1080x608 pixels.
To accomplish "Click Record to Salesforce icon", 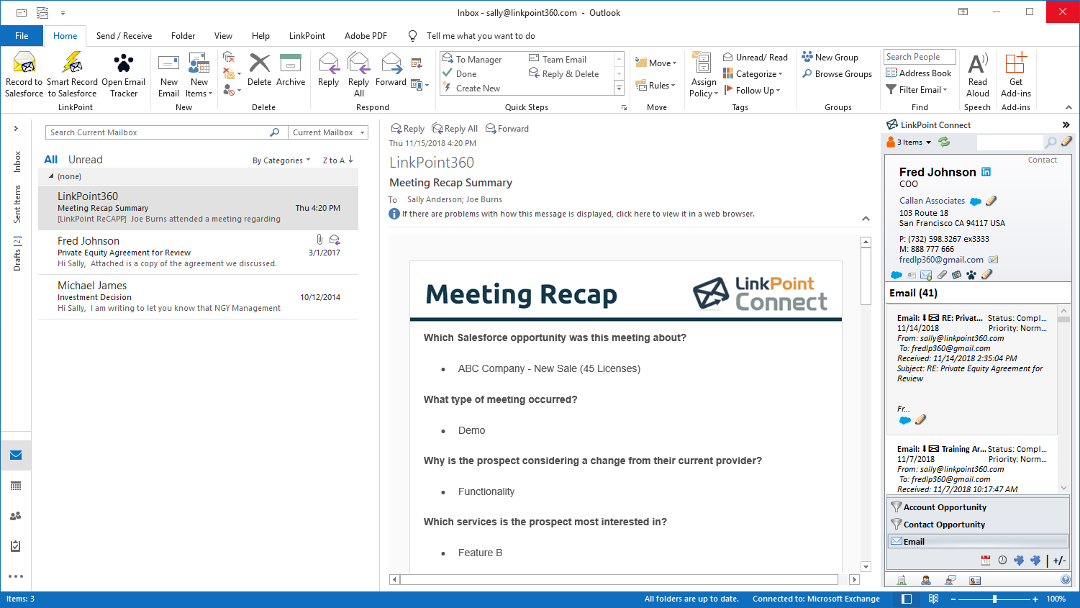I will coord(24,64).
